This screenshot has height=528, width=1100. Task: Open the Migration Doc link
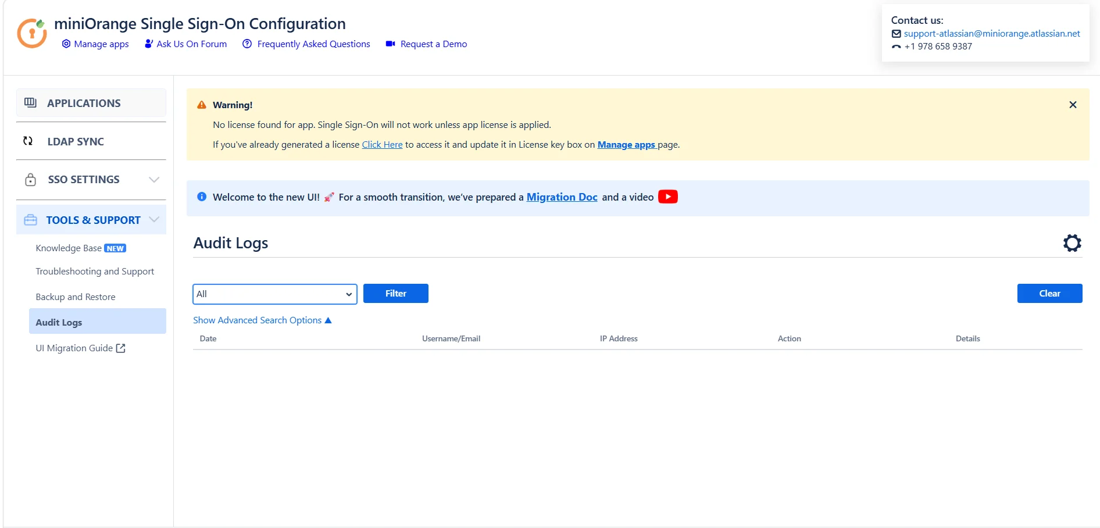tap(562, 197)
